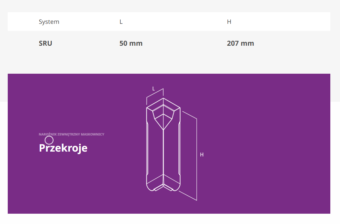Click the 50 mm length value

(x=131, y=43)
